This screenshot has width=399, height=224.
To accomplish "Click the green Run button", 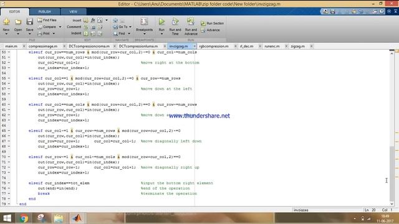I will point(161,22).
